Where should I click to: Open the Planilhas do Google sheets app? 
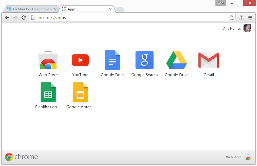point(48,92)
